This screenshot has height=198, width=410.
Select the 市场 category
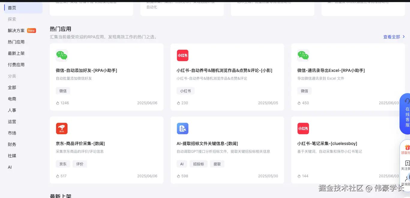(x=12, y=133)
